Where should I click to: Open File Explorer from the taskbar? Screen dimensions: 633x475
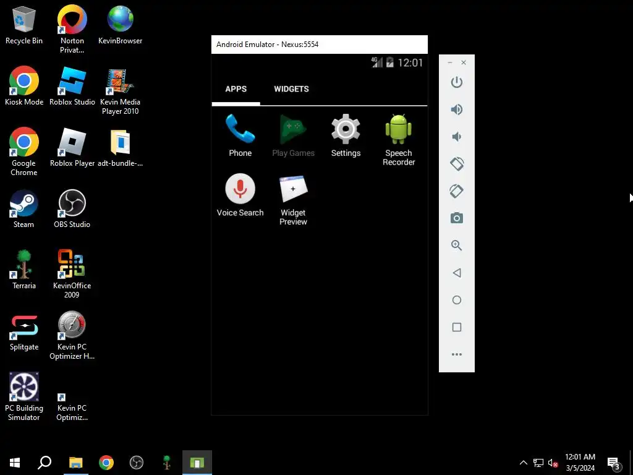(x=75, y=463)
